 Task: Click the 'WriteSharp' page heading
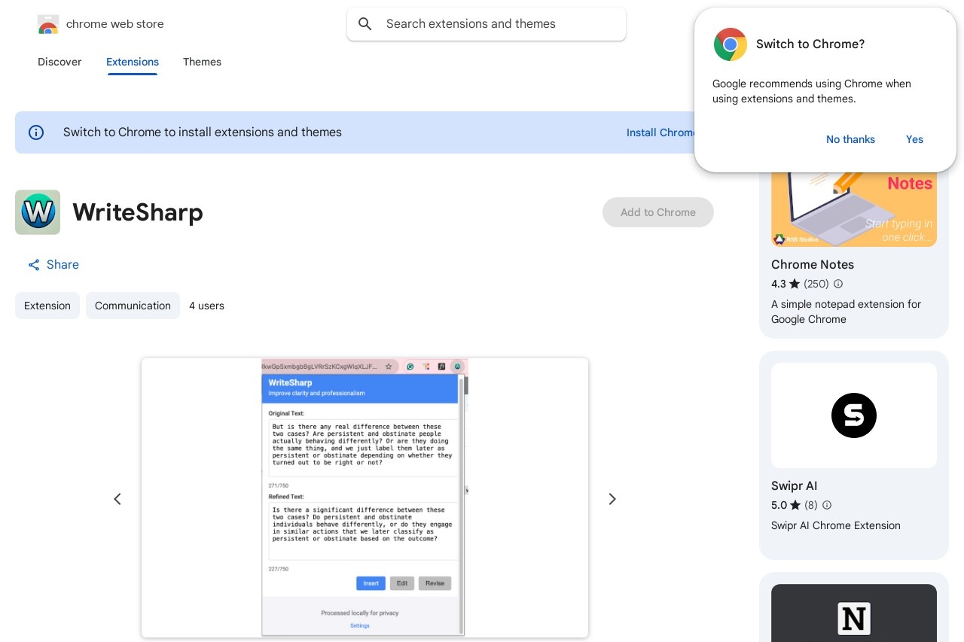[x=138, y=212]
